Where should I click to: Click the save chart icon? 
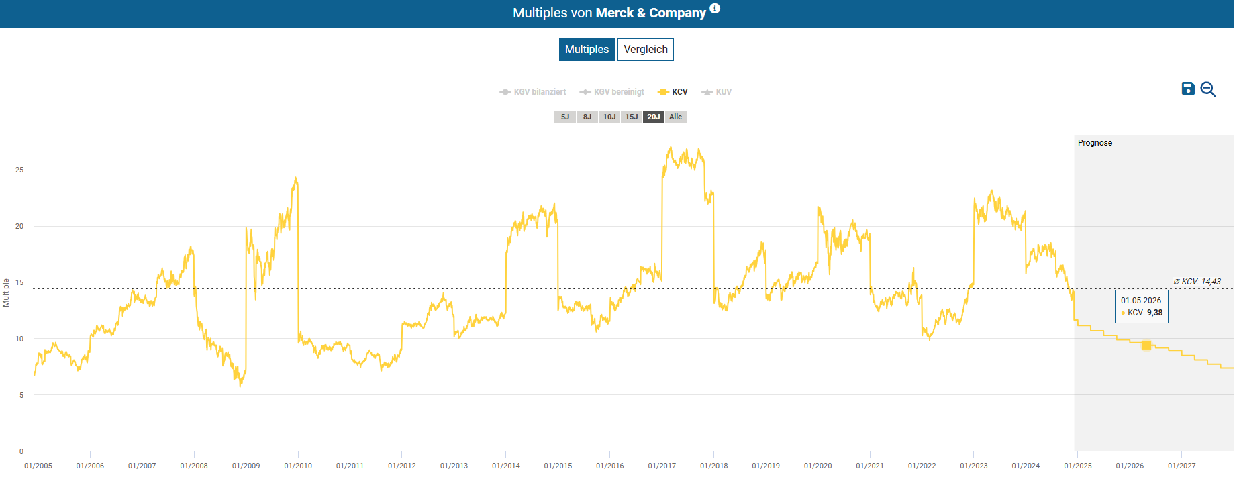coord(1188,89)
